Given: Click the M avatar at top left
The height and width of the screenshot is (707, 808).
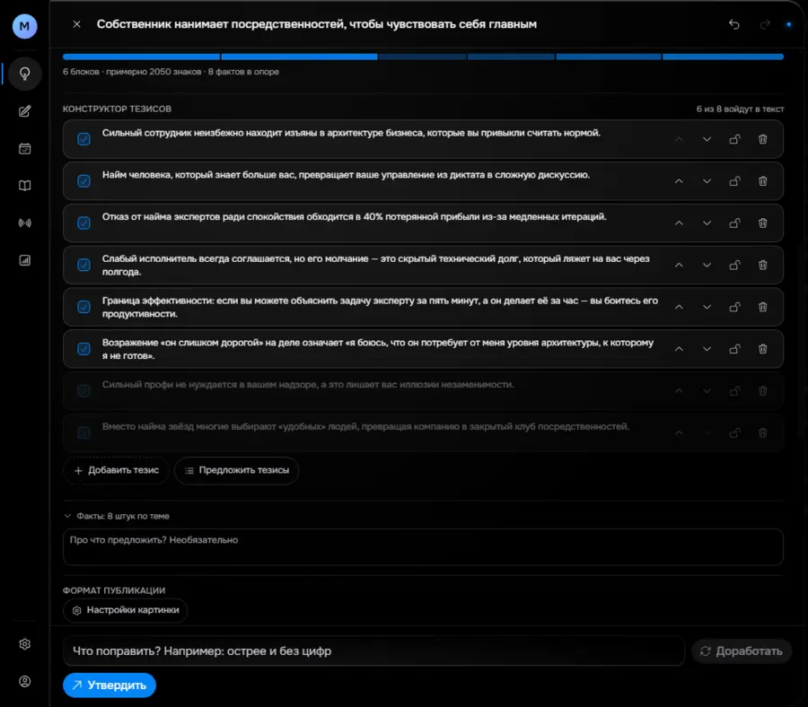Looking at the screenshot, I should (x=24, y=26).
